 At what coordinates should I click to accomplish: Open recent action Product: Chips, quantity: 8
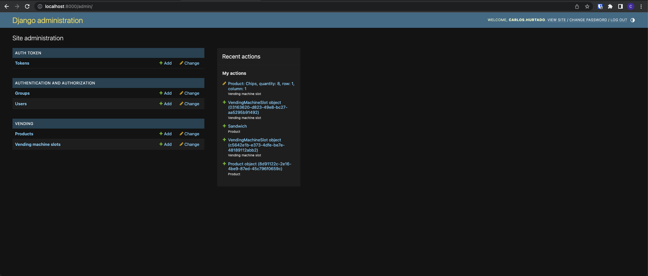click(x=261, y=86)
